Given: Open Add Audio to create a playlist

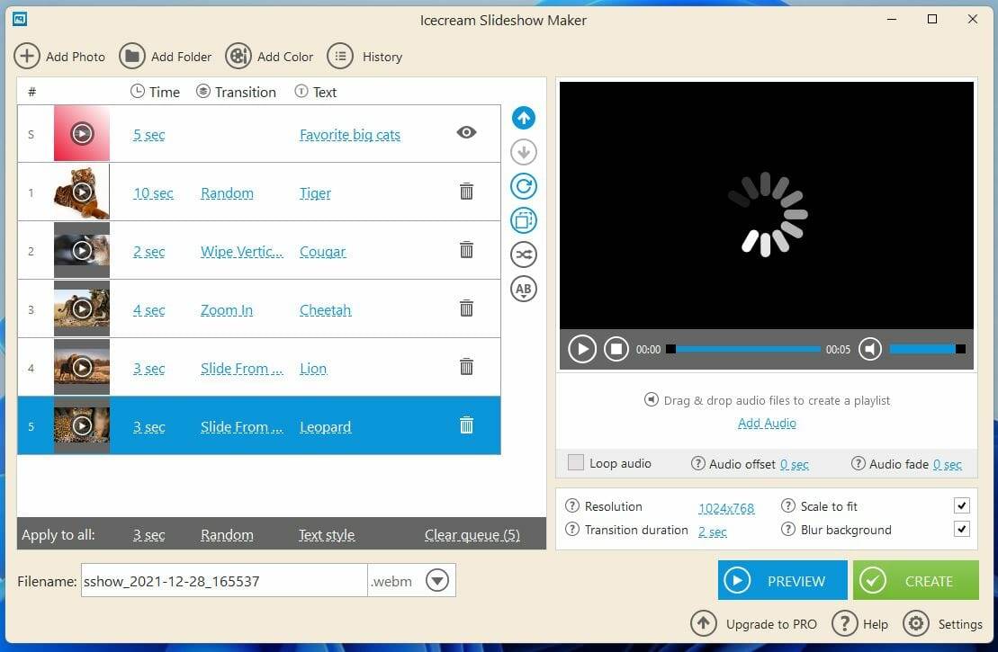Looking at the screenshot, I should [x=766, y=423].
